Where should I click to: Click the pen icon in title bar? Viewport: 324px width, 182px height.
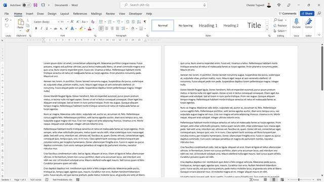point(289,5)
